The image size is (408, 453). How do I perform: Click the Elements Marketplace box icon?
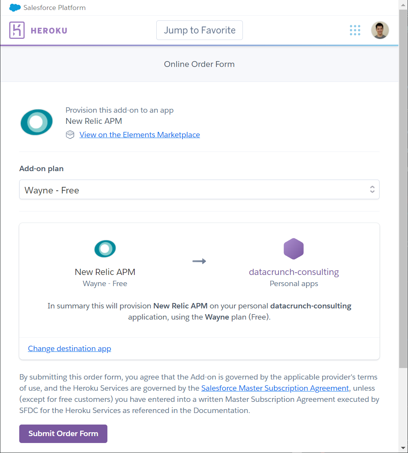[x=70, y=135]
